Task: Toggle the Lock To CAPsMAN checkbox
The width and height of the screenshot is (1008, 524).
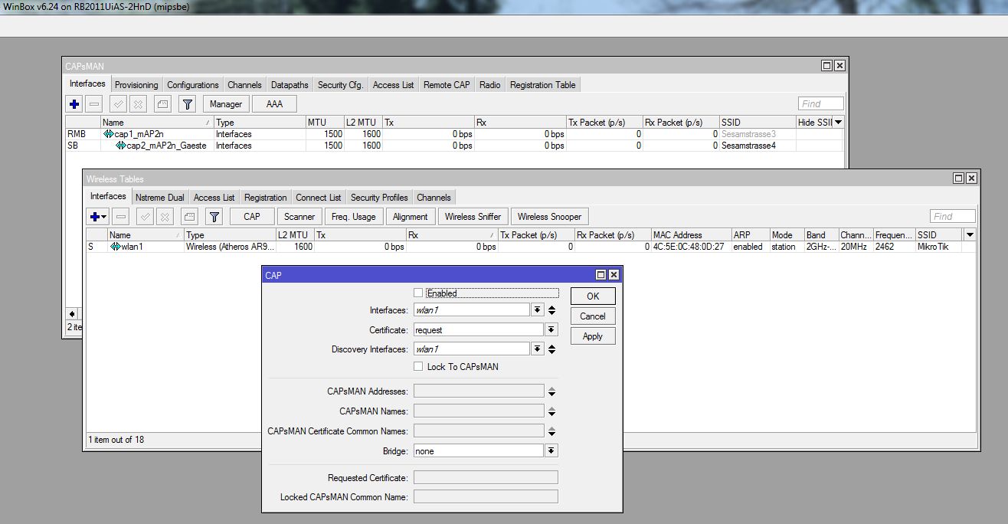Action: coord(418,367)
